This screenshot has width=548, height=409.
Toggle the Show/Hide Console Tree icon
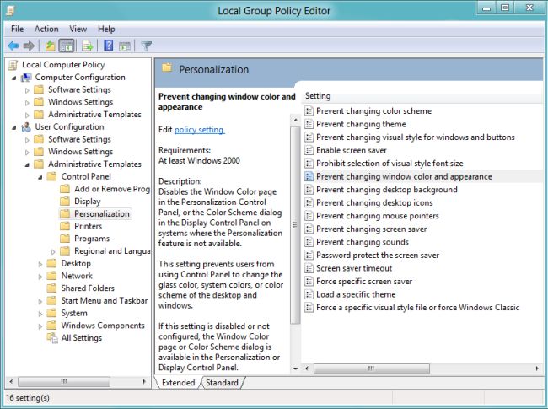pos(67,46)
